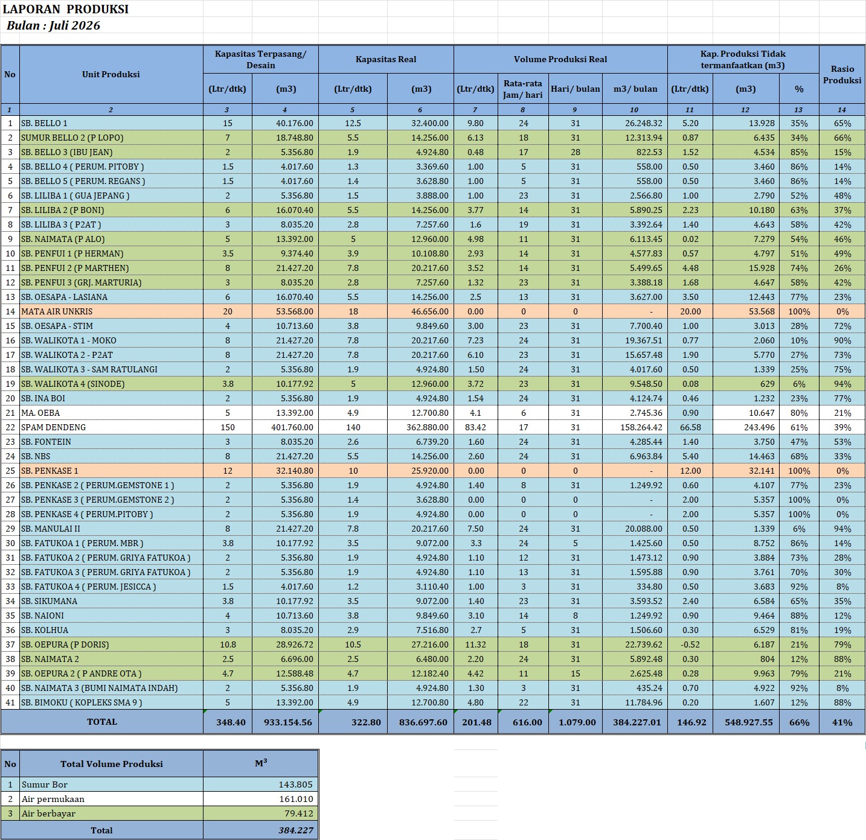Select the Volume Produksi Real header
This screenshot has height=840, width=866.
tap(560, 59)
